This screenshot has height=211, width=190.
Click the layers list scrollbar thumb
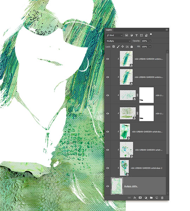[x=168, y=104]
